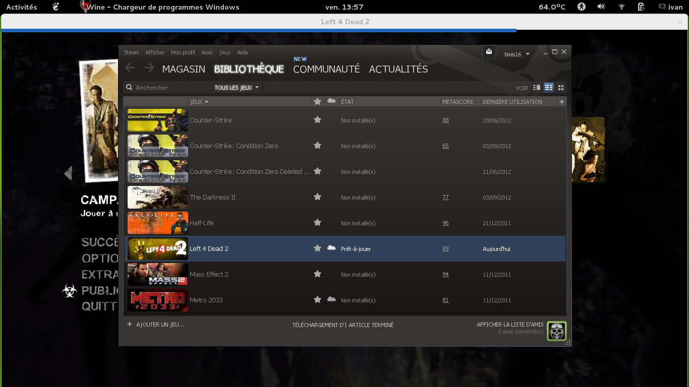Open the TOUS LES JEUX filter dropdown

click(x=237, y=88)
